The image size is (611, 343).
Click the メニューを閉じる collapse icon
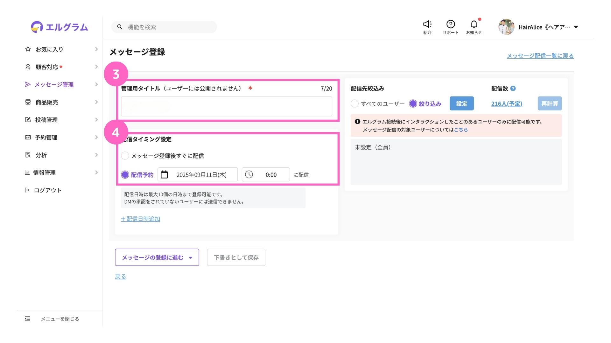[x=28, y=319]
